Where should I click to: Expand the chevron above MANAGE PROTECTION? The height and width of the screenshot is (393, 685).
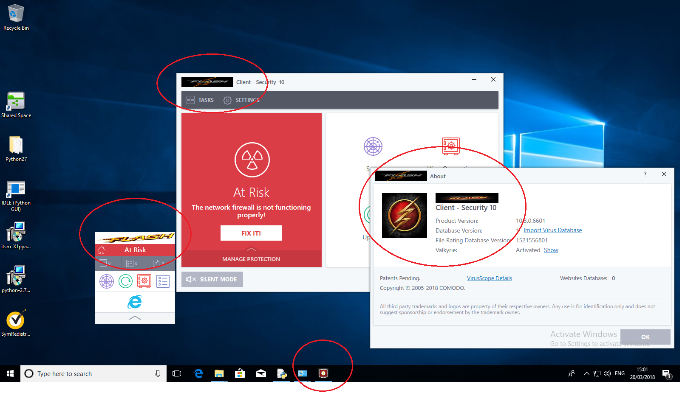(x=251, y=249)
